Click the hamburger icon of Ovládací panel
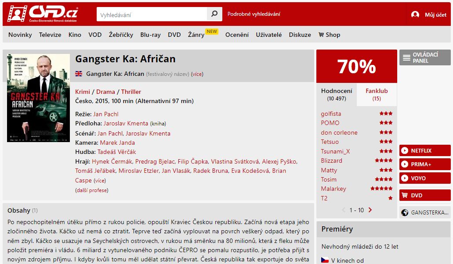The image size is (453, 264). [406, 57]
